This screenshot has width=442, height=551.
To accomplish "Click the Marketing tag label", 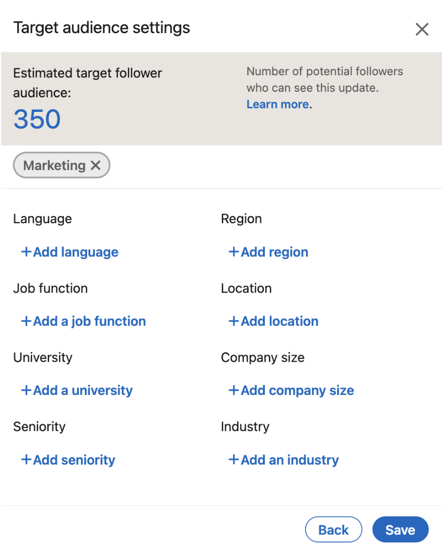I will (x=54, y=166).
